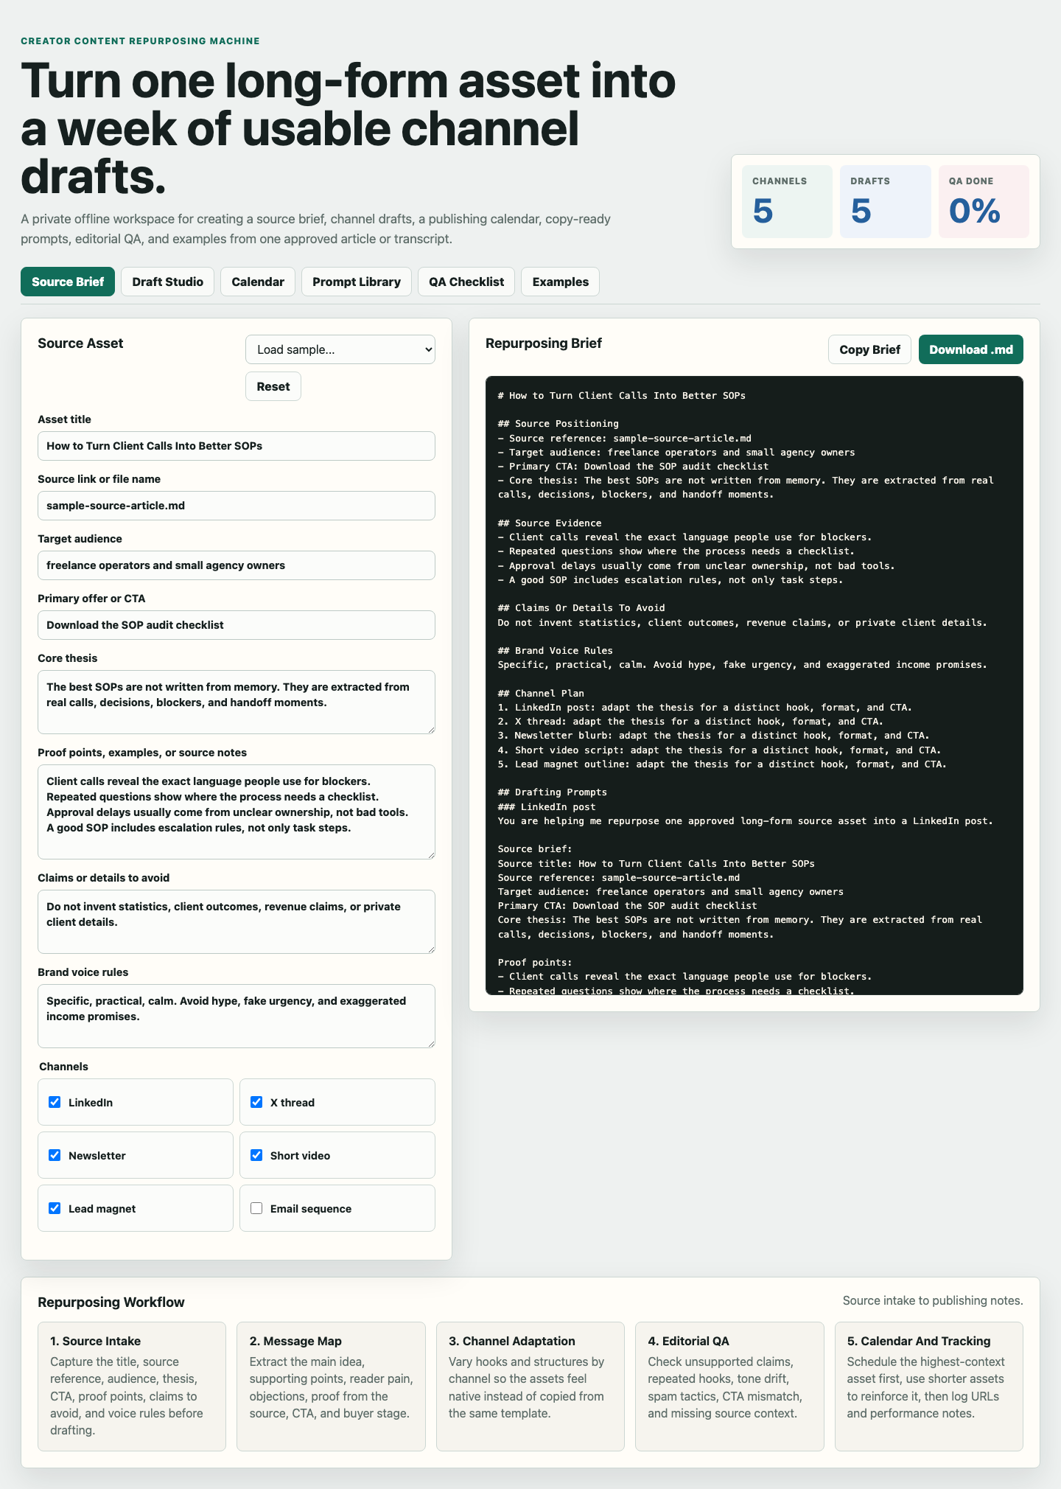Select the 4. Editorial QA workflow card
The width and height of the screenshot is (1061, 1489).
729,1387
